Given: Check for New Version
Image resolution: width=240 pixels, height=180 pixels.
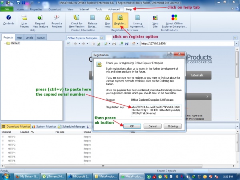Looking at the screenshot, I should 77,21.
